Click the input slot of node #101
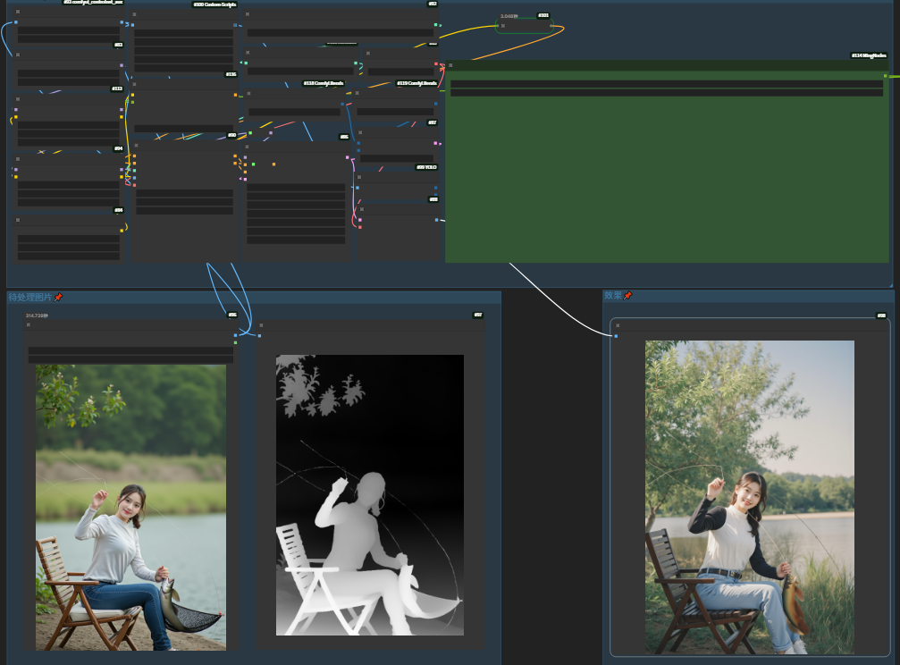900x665 pixels. (497, 26)
